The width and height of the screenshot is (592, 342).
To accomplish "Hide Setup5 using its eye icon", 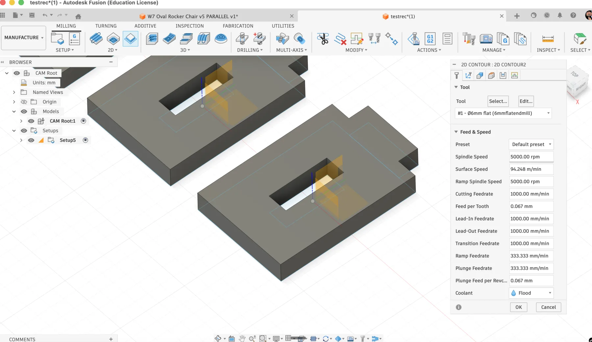I will click(x=31, y=140).
